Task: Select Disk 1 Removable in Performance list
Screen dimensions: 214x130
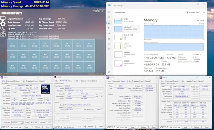Action: click(x=127, y=46)
